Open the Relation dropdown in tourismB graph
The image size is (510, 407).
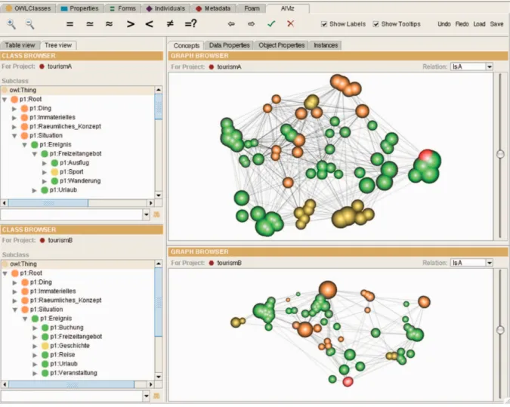(x=489, y=263)
